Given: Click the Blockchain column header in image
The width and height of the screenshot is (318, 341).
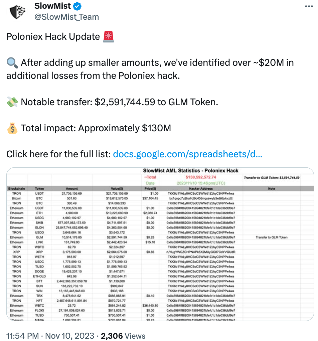Looking at the screenshot, I should pyautogui.click(x=16, y=189).
